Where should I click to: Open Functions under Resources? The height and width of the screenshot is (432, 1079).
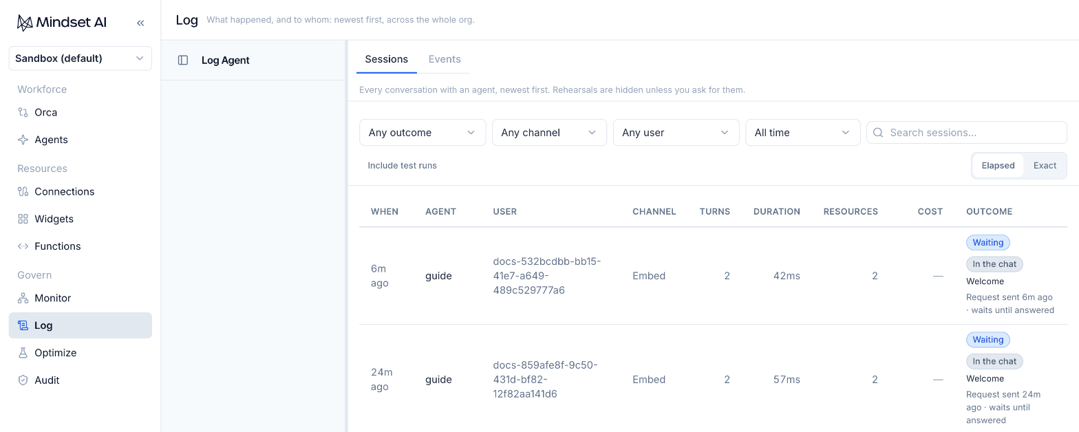[81, 246]
